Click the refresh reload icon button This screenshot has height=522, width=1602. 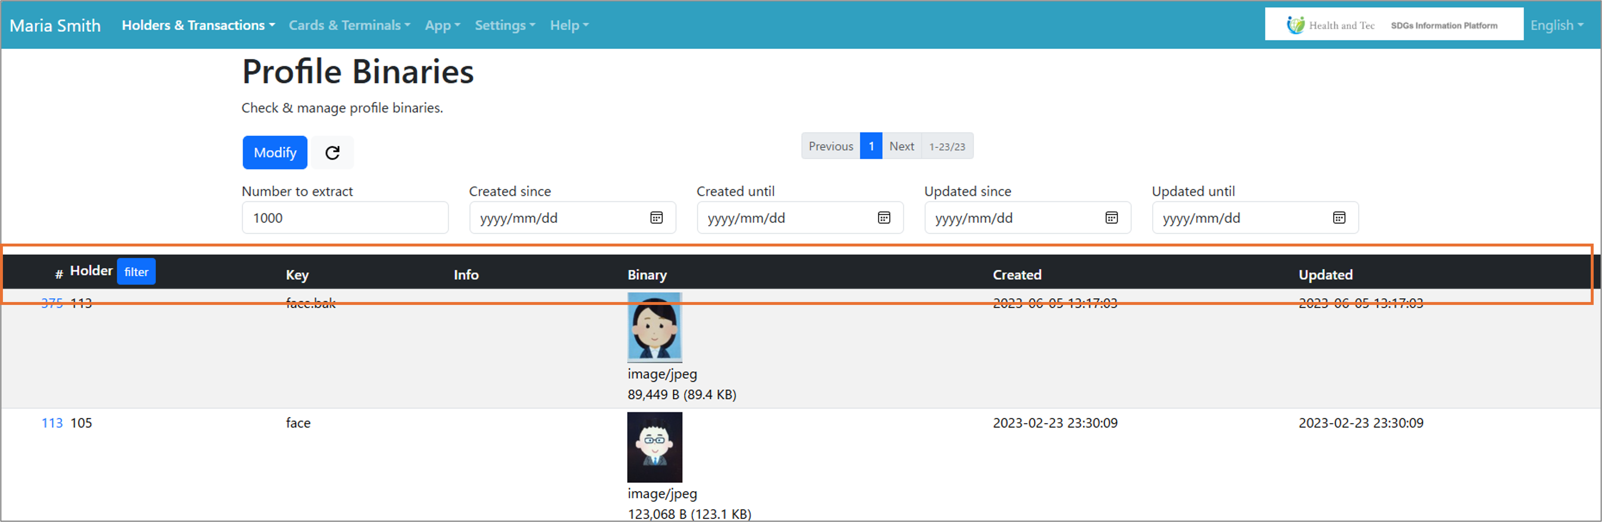tap(333, 153)
